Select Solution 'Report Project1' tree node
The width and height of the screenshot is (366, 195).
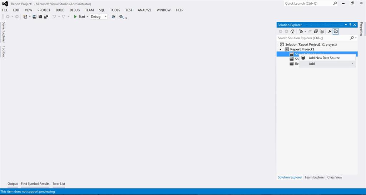point(311,44)
